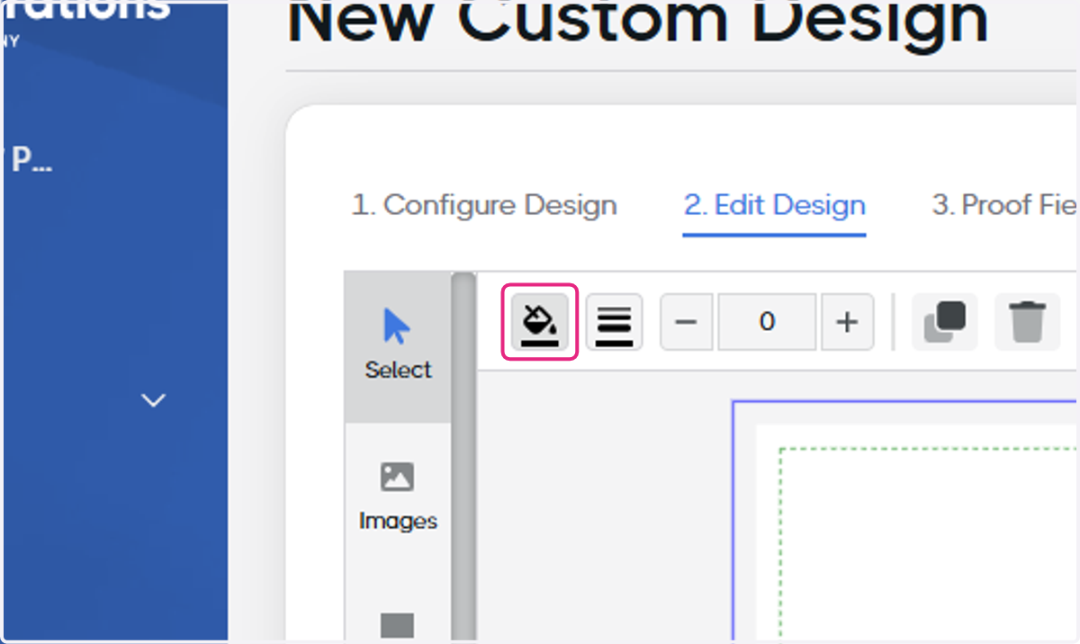Choose the Select arrow tool
The image size is (1080, 644).
[398, 345]
